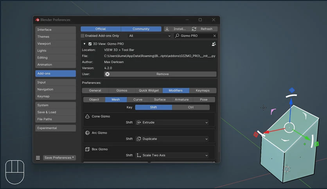Switch to Modifiers tab
This screenshot has width=327, height=189.
point(176,91)
